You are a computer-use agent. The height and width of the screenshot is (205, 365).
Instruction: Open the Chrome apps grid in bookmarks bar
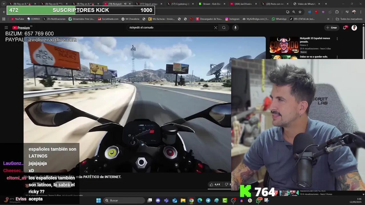pyautogui.click(x=4, y=19)
